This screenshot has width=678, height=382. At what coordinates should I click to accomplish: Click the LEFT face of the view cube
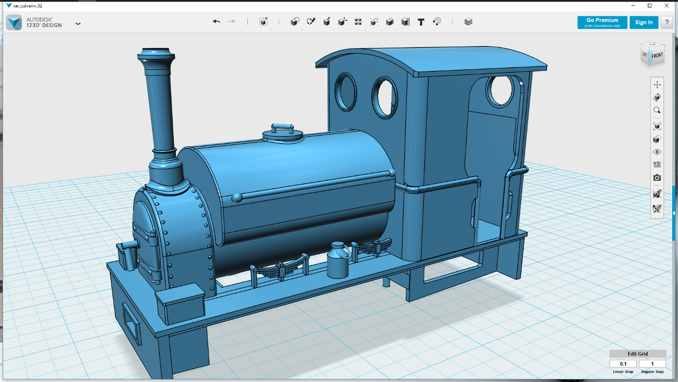pos(645,55)
